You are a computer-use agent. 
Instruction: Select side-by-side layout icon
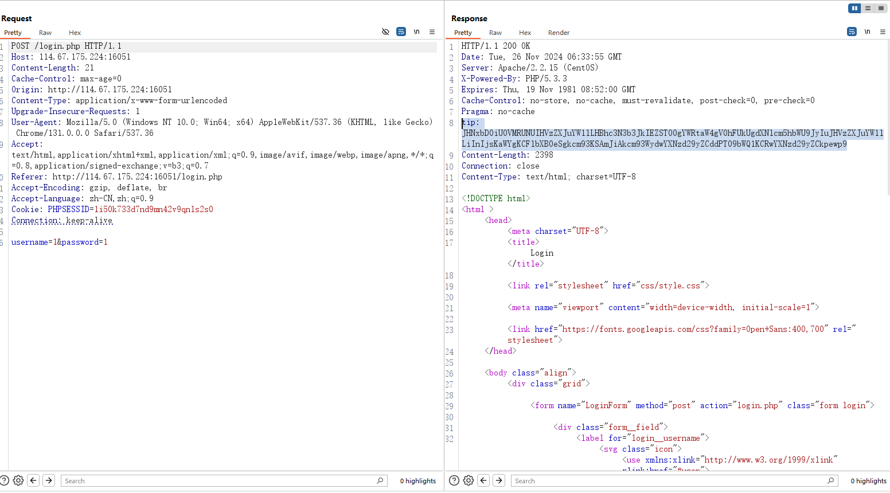(x=854, y=8)
